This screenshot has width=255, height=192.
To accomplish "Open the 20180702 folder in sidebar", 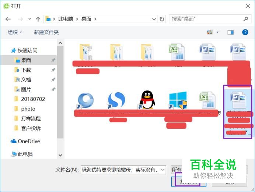I will click(30, 99).
